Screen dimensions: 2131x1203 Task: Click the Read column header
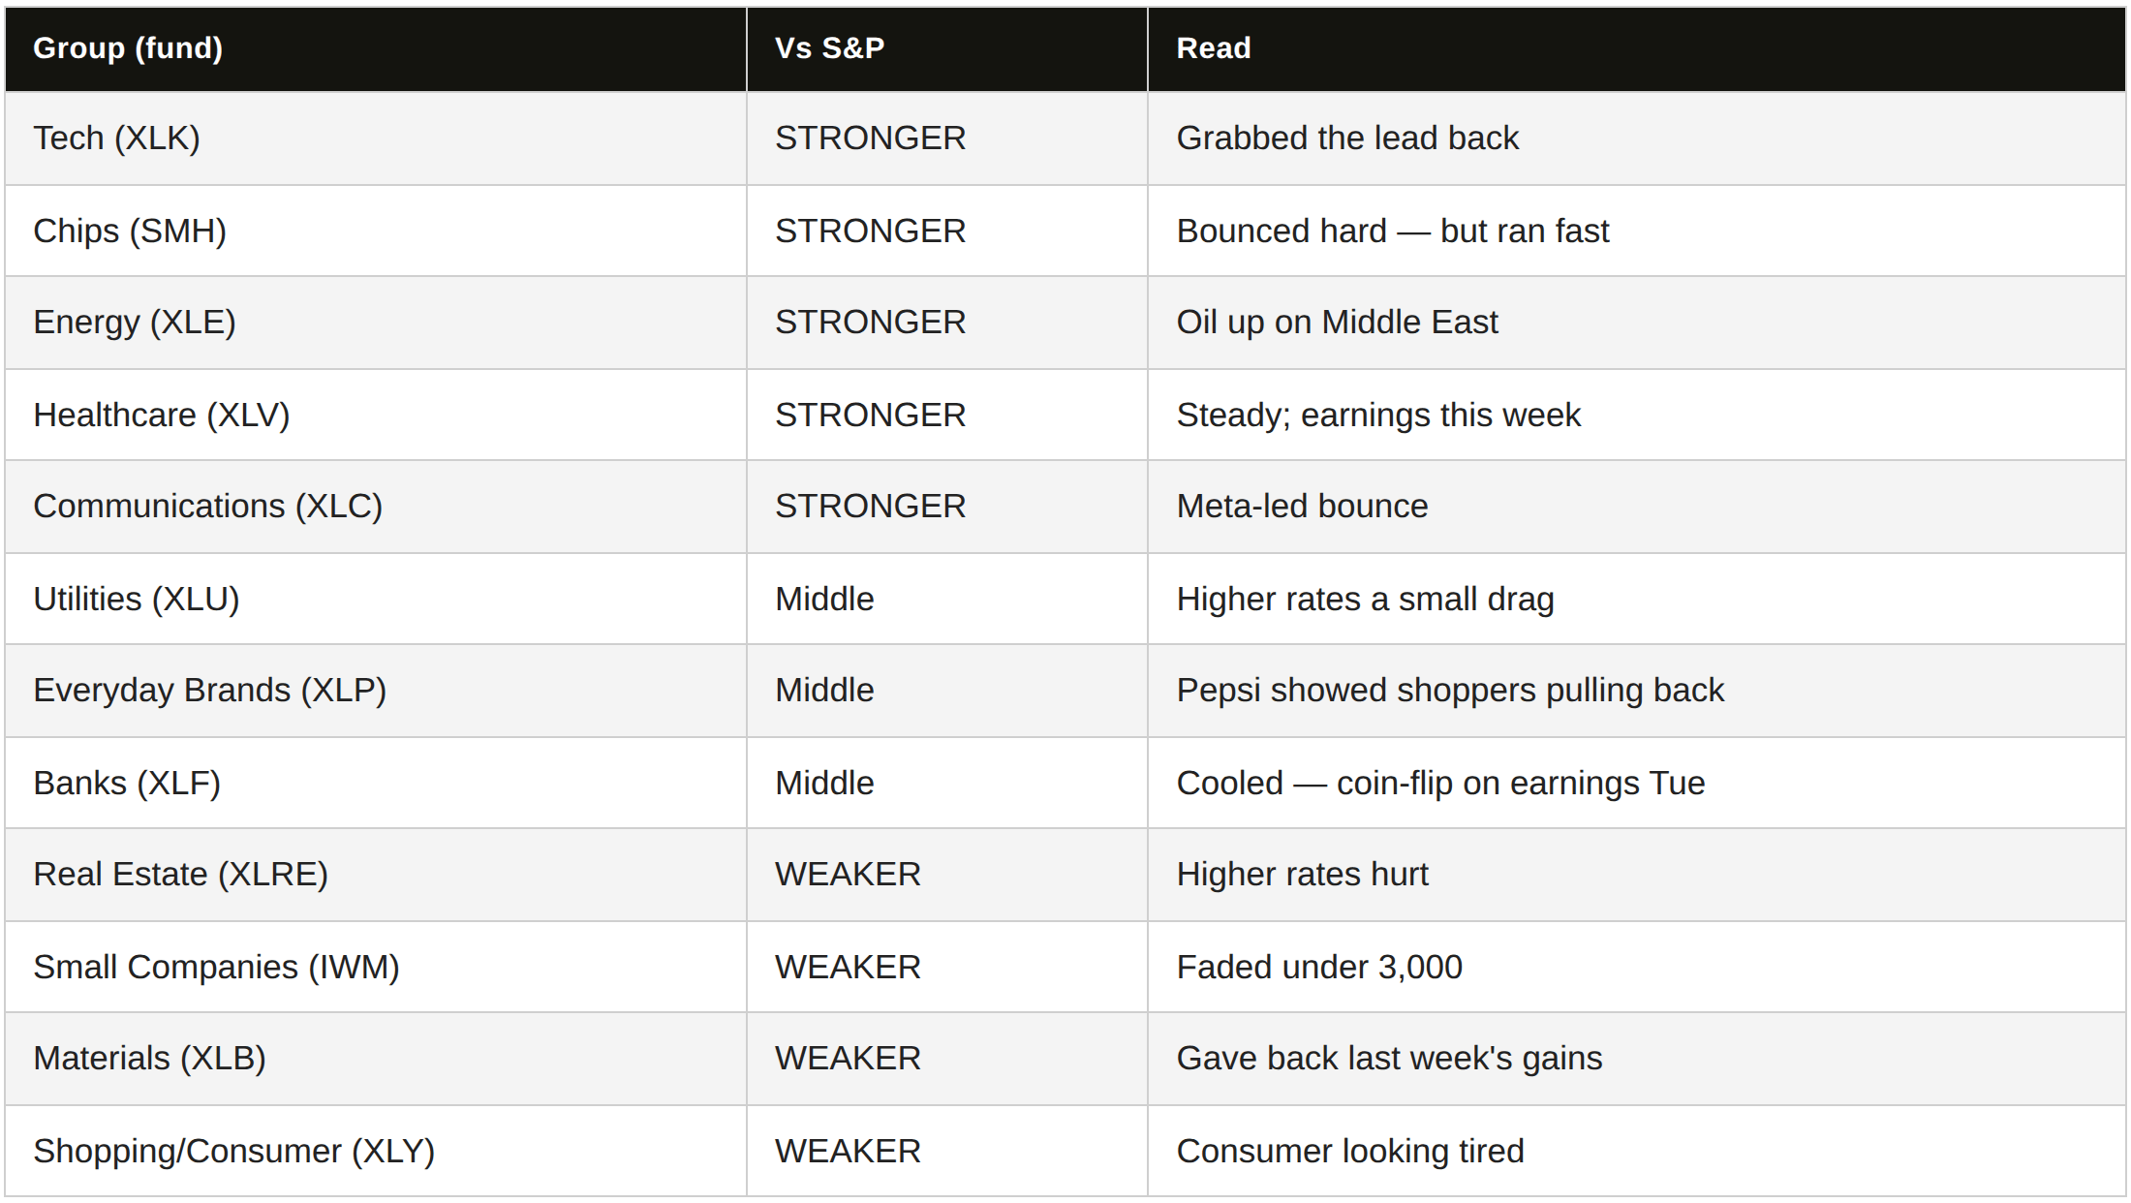(x=1636, y=48)
